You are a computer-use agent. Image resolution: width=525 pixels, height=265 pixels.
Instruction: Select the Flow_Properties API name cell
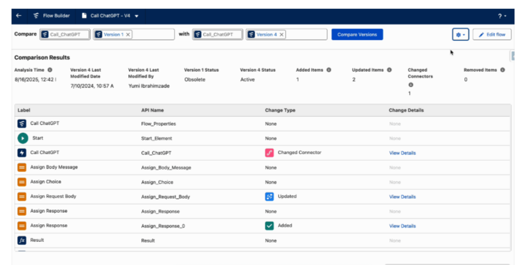(x=159, y=124)
